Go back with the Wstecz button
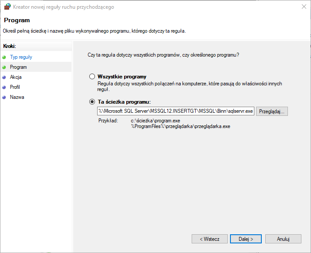This screenshot has width=311, height=253. [210, 239]
